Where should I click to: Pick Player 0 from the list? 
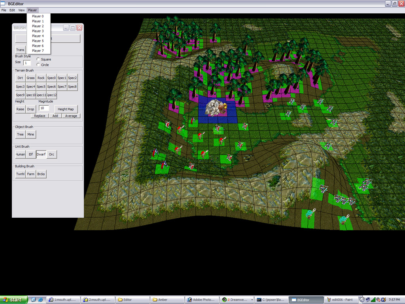(38, 16)
